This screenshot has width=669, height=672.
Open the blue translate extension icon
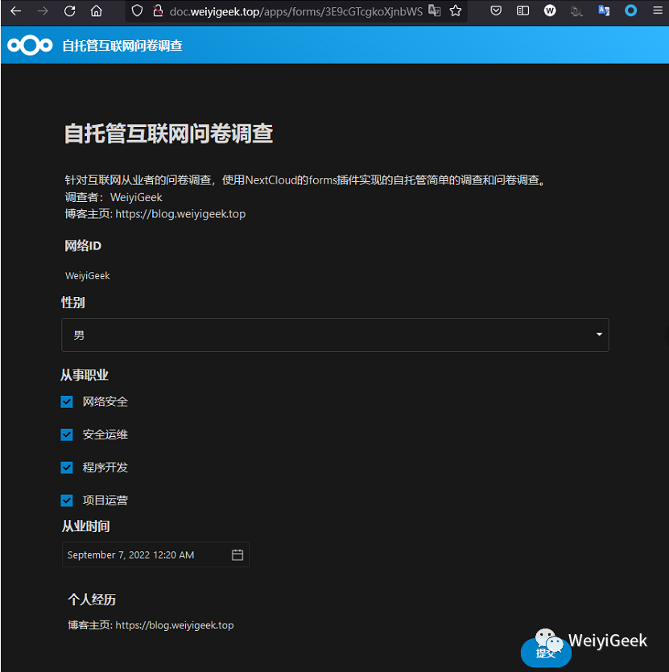(604, 10)
